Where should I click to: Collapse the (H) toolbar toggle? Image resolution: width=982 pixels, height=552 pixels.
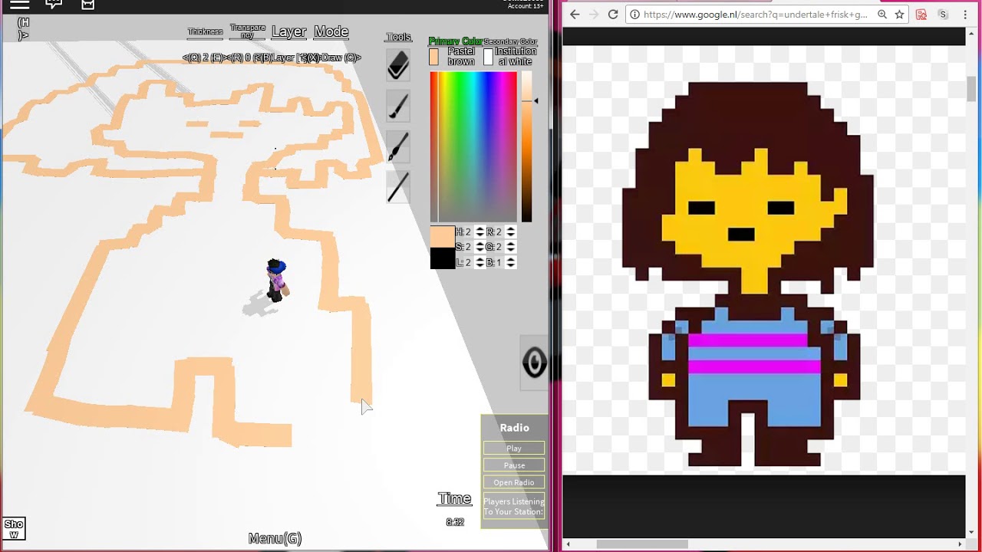point(23,29)
